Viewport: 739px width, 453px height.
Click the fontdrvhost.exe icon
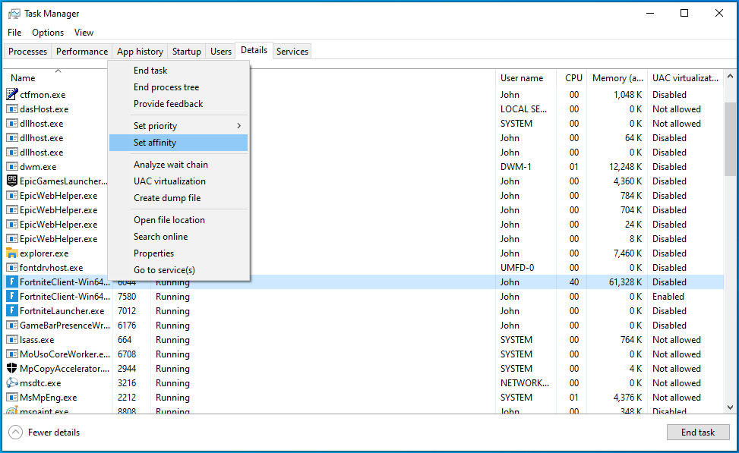pos(12,267)
